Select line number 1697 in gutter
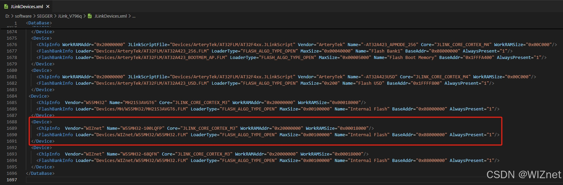This screenshot has height=185, width=563. click(12, 180)
